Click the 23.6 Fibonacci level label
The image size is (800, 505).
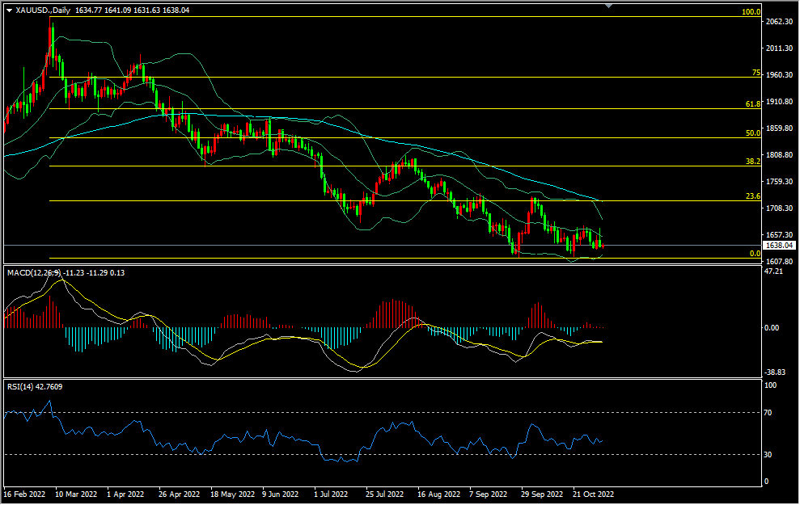(753, 196)
